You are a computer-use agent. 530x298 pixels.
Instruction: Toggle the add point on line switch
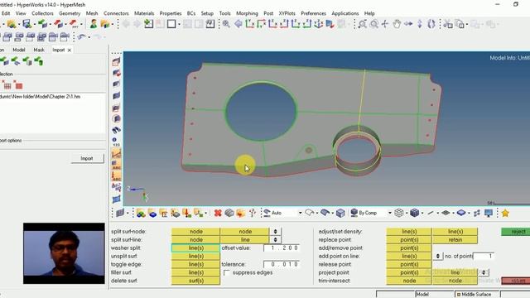[438, 256]
